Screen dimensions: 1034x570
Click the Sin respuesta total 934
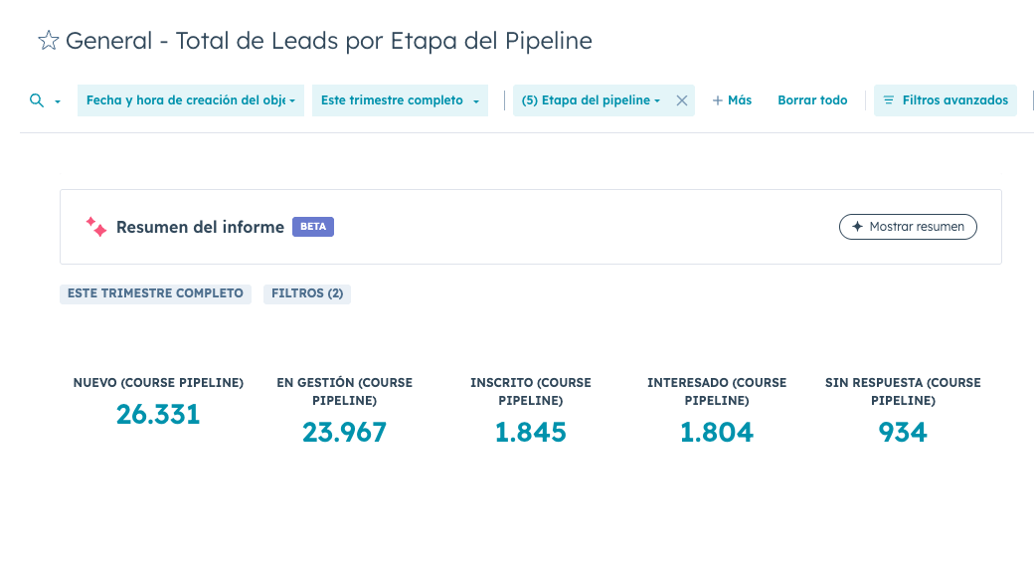[903, 433]
